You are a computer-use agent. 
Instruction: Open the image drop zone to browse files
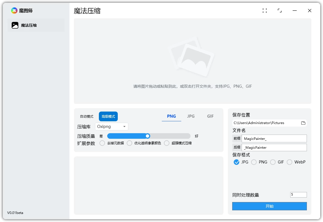(x=193, y=86)
